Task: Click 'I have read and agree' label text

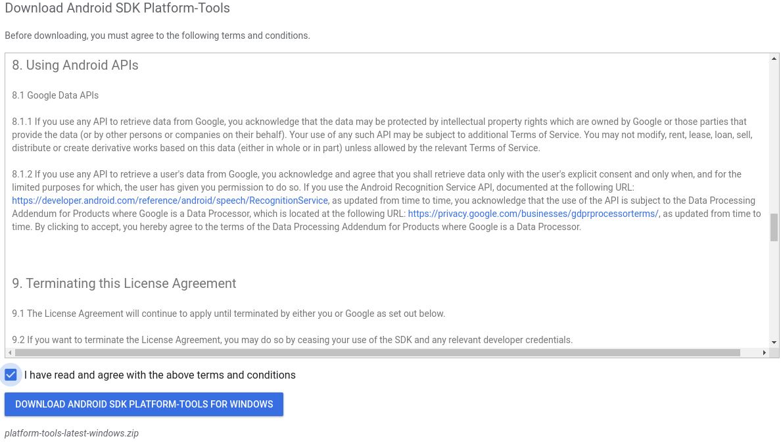Action: (160, 375)
